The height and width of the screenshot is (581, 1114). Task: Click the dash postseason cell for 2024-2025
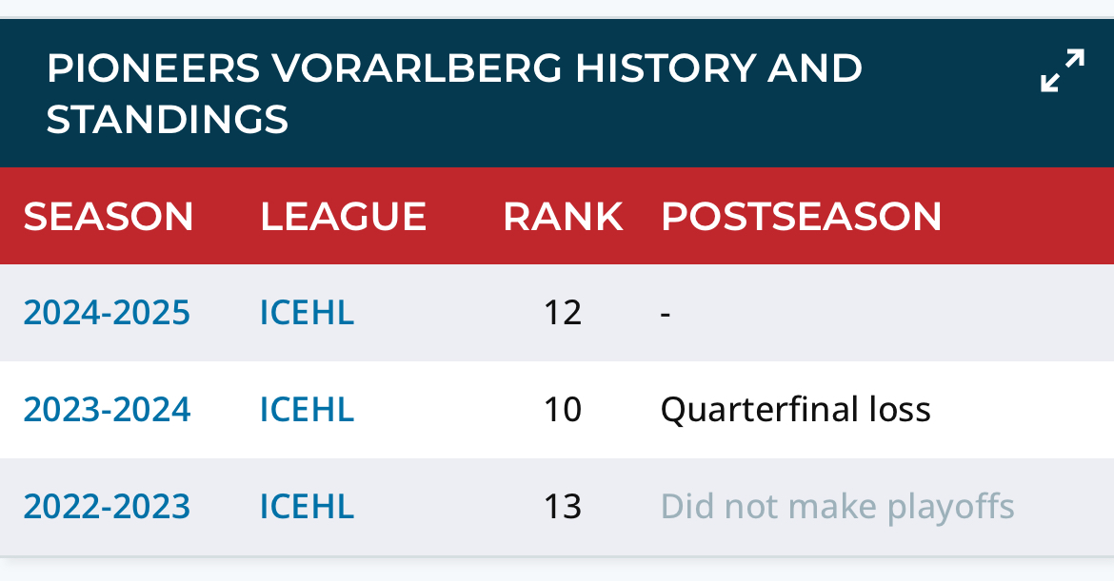(x=666, y=313)
